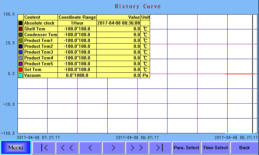This screenshot has width=259, height=155.
Task: Click the red Set Tem swatch
Action: [x=21, y=69]
